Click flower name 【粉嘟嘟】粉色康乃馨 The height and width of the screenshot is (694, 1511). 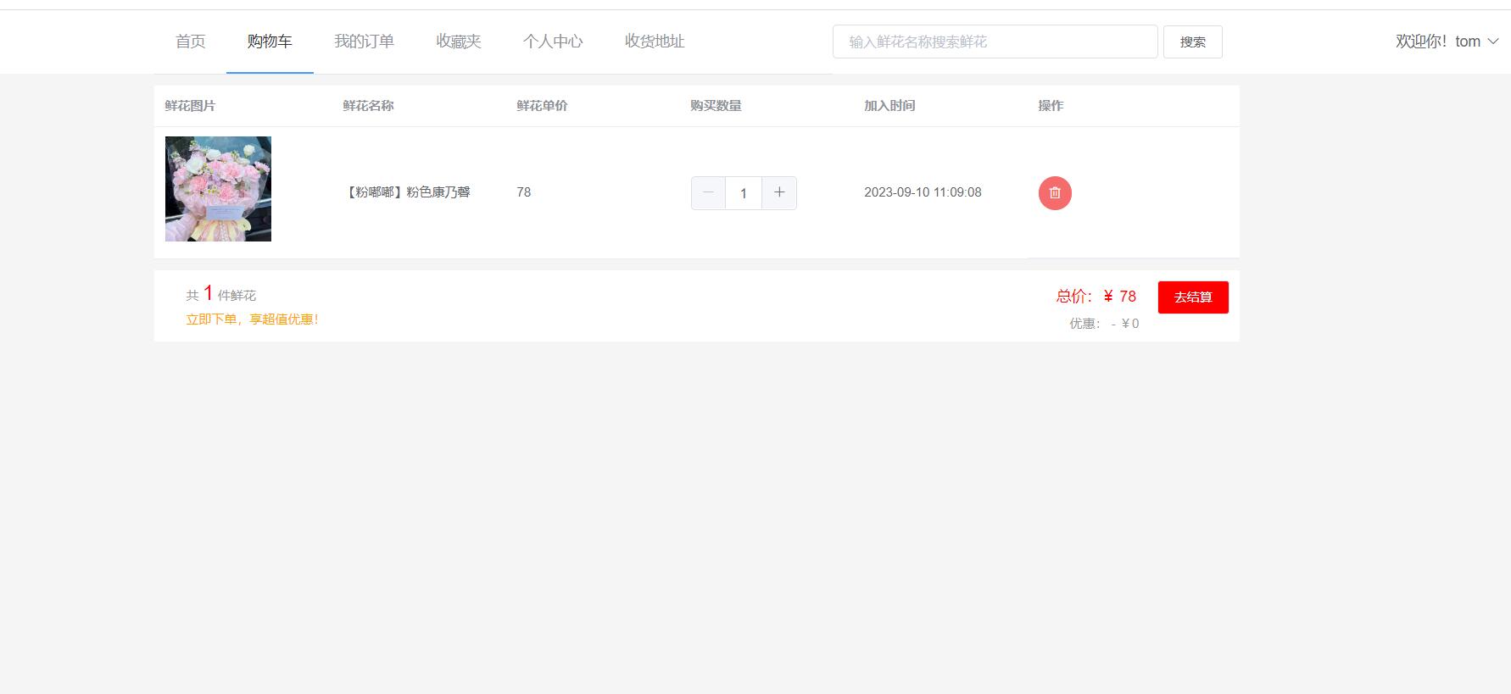pos(407,192)
